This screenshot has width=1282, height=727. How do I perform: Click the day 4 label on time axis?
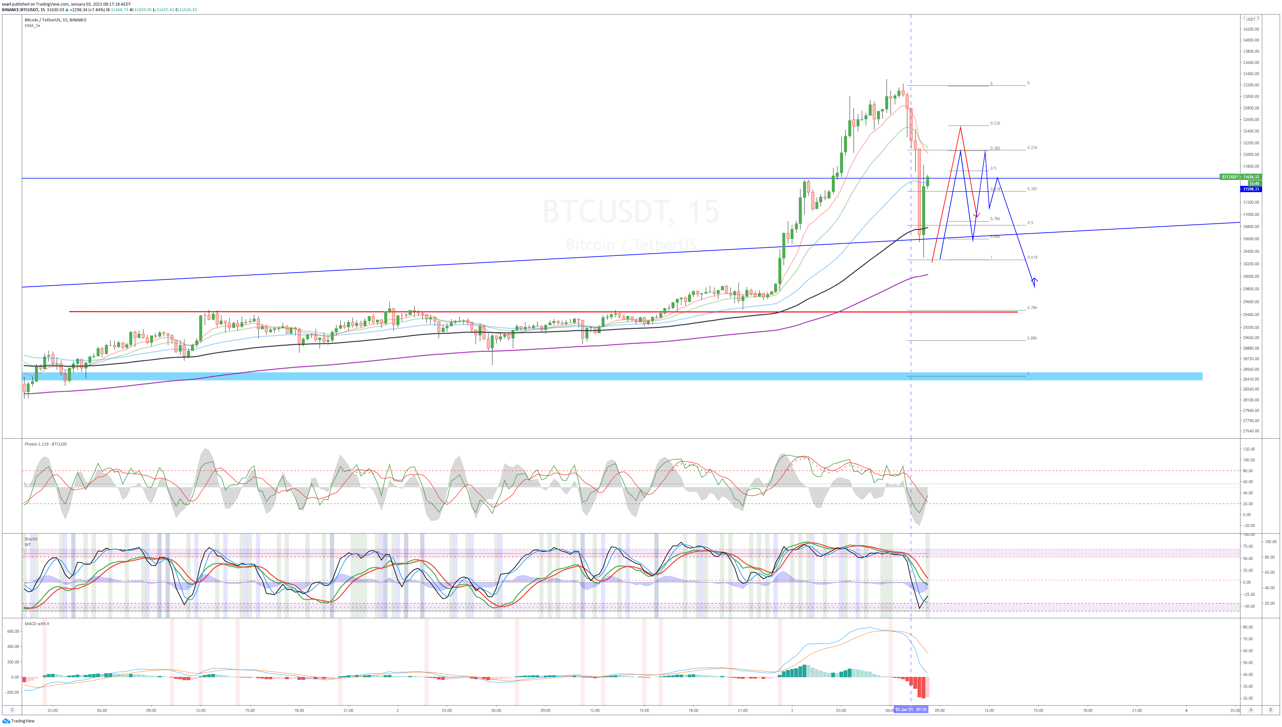click(1186, 710)
